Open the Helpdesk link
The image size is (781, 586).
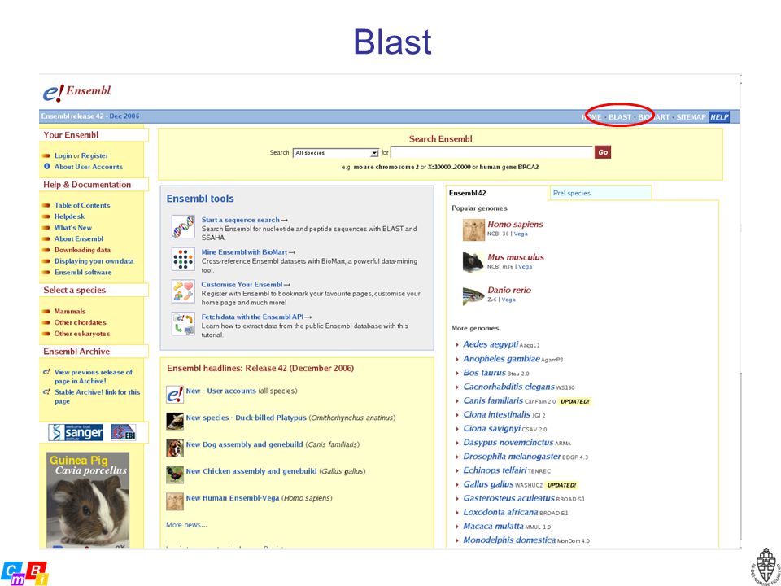69,216
